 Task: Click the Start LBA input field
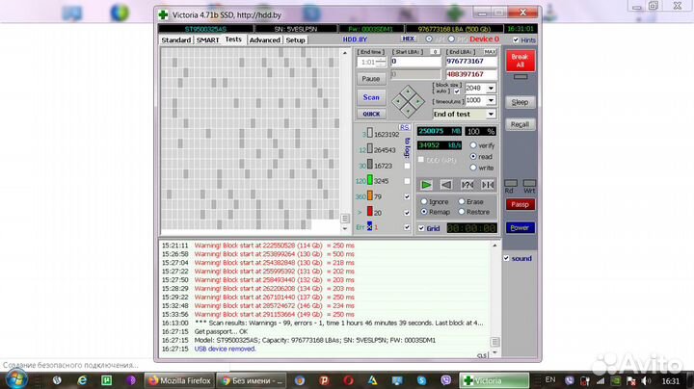(x=414, y=61)
